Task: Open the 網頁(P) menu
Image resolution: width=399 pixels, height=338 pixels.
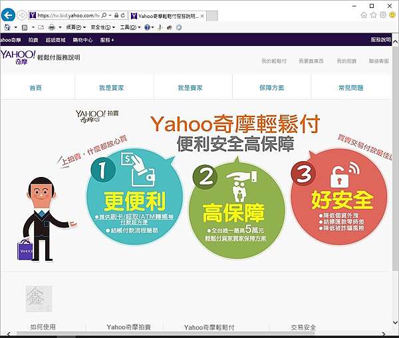Action: click(x=76, y=27)
